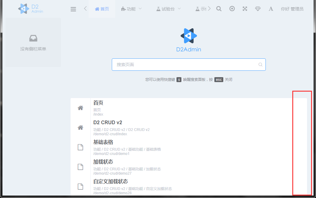Open the 首页 home menu item
Image resolution: width=316 pixels, height=198 pixels.
[102, 9]
